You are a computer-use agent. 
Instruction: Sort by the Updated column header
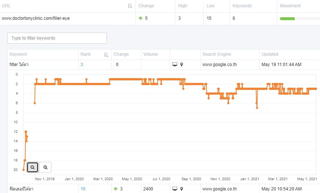tap(270, 54)
